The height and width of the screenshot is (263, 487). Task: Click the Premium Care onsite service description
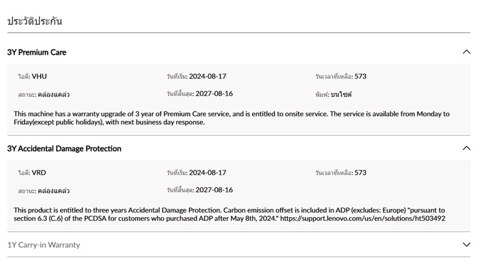[x=231, y=117]
